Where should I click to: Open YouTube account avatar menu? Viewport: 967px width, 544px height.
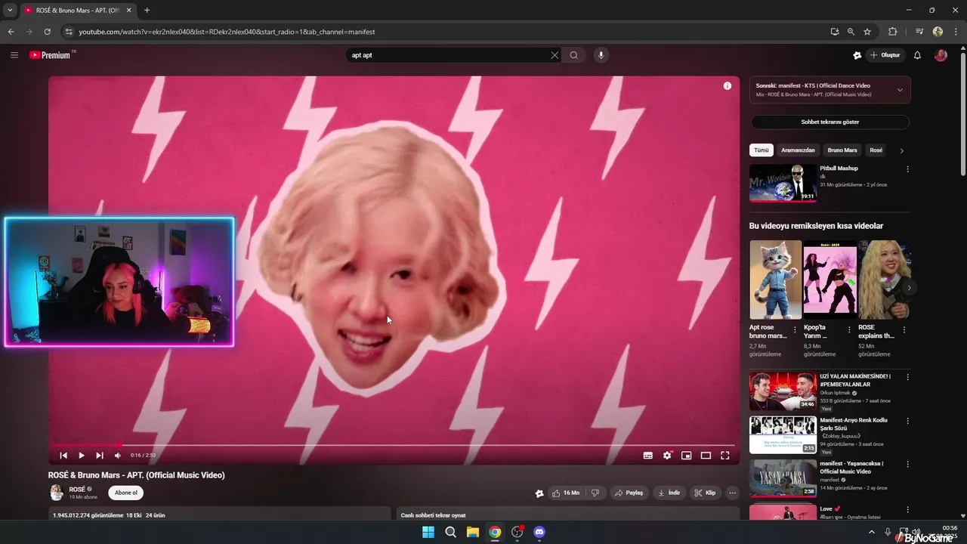pos(941,55)
